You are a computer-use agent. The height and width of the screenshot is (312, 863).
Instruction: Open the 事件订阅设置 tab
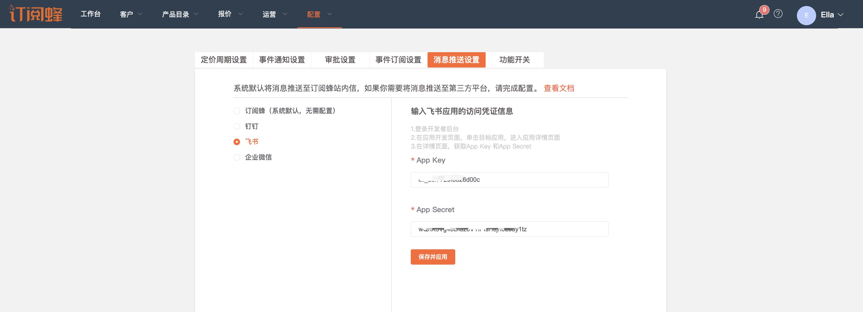pyautogui.click(x=398, y=60)
